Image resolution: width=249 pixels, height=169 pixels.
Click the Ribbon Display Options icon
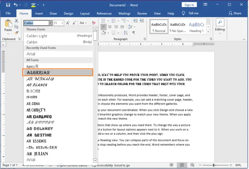click(x=205, y=5)
